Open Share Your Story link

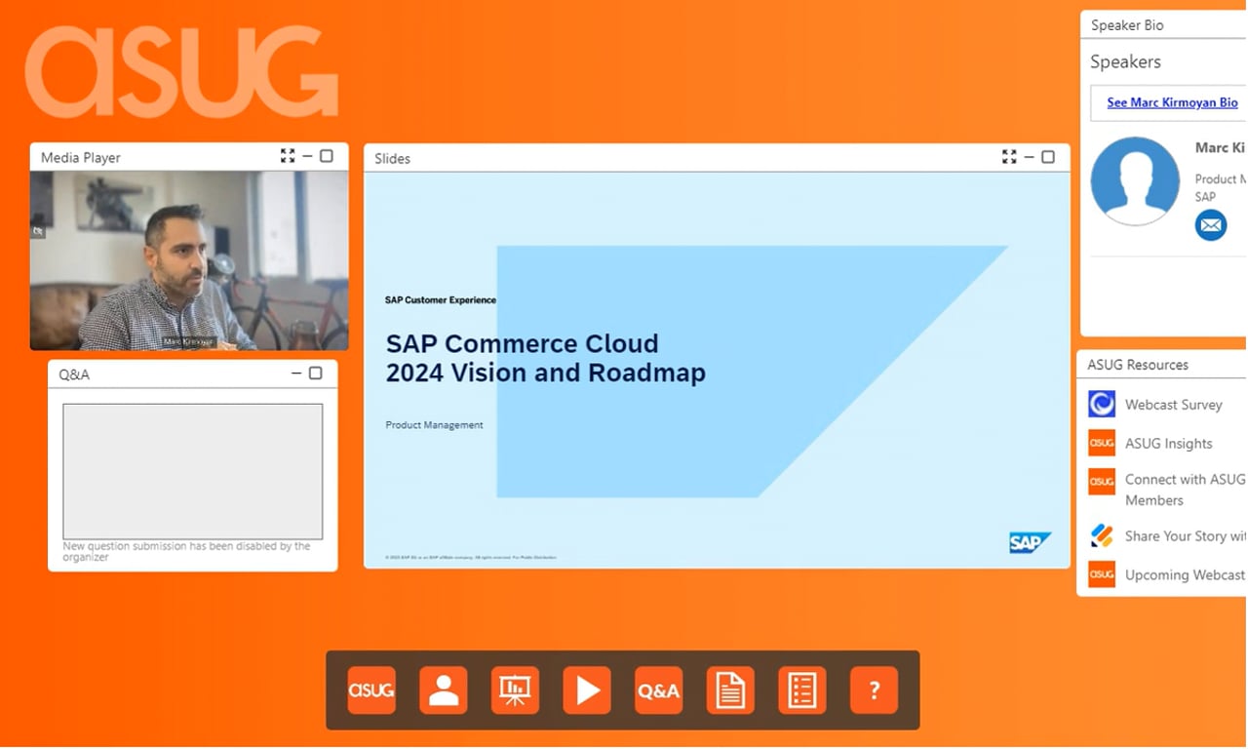click(1185, 536)
